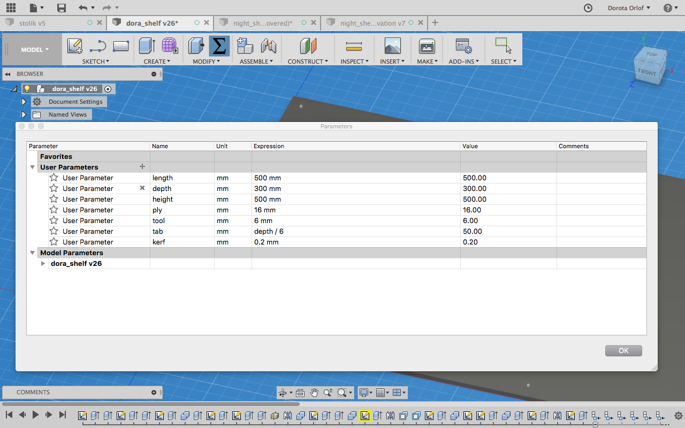Expand dora_shelf v26 model parameters row

tap(43, 263)
